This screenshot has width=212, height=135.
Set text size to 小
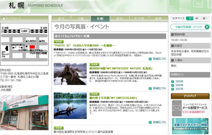[190, 18]
